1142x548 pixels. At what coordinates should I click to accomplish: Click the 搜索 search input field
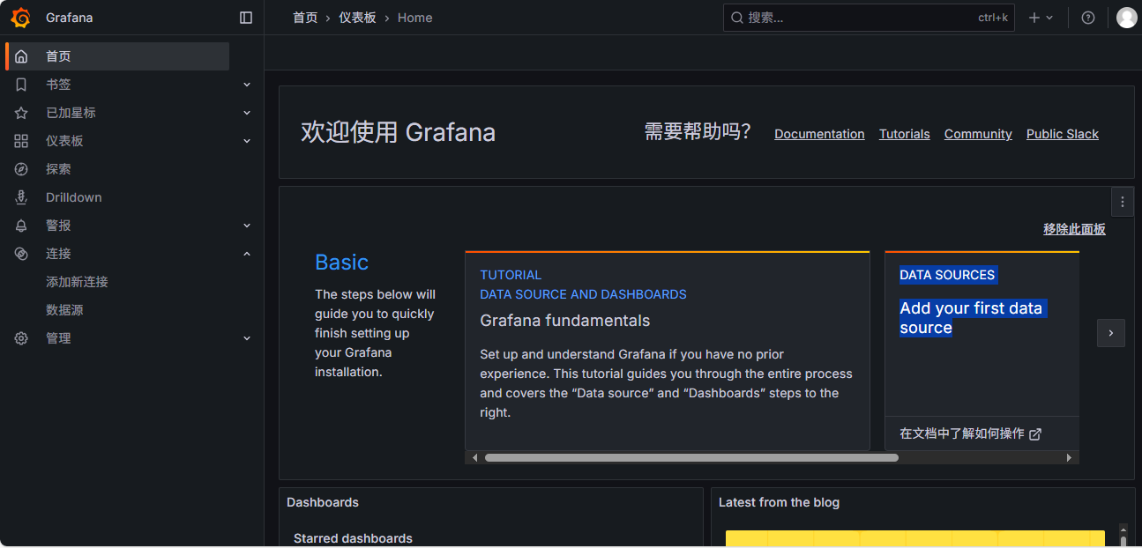coord(869,18)
